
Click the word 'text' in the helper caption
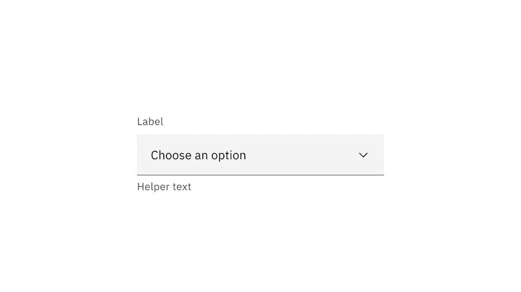[182, 187]
